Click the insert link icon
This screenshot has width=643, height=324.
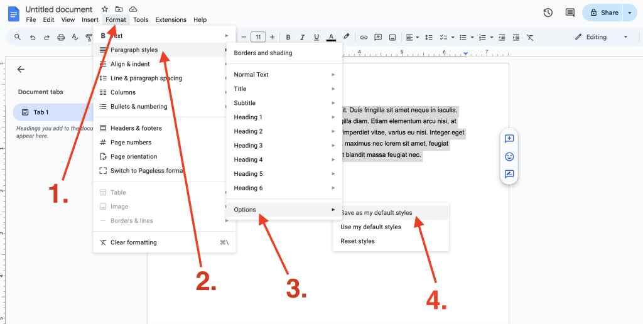(364, 37)
